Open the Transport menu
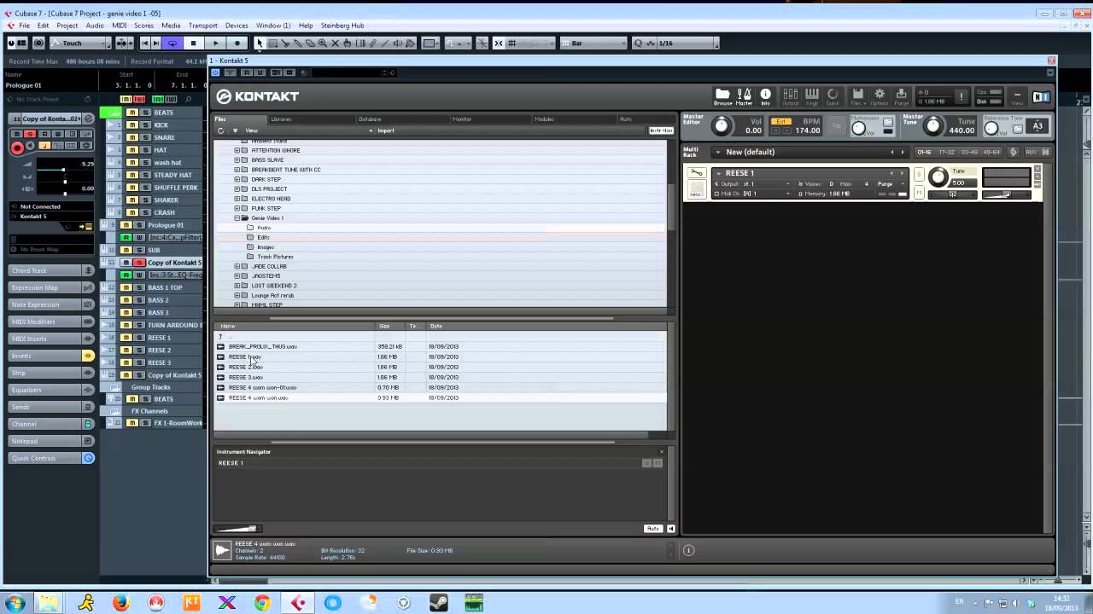The image size is (1093, 614). (x=202, y=26)
